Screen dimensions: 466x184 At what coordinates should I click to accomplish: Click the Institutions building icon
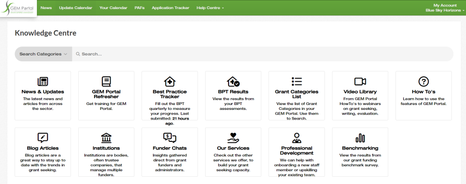[x=106, y=138]
